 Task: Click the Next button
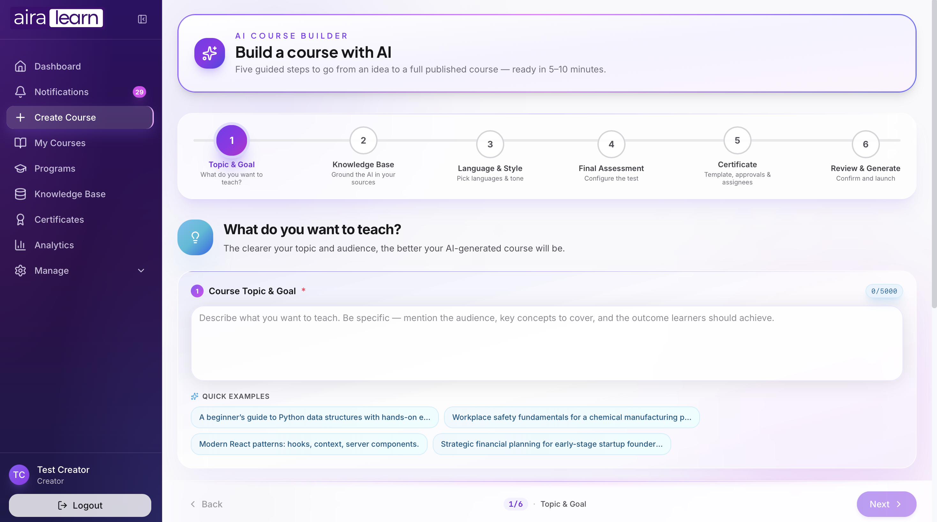coord(887,504)
